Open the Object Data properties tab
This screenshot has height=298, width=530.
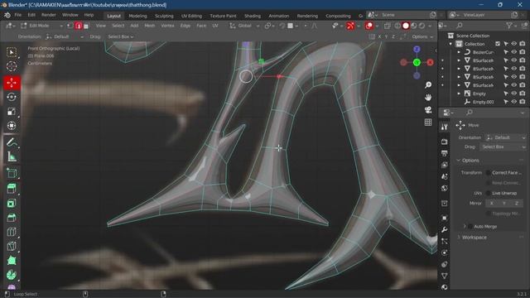(x=445, y=276)
